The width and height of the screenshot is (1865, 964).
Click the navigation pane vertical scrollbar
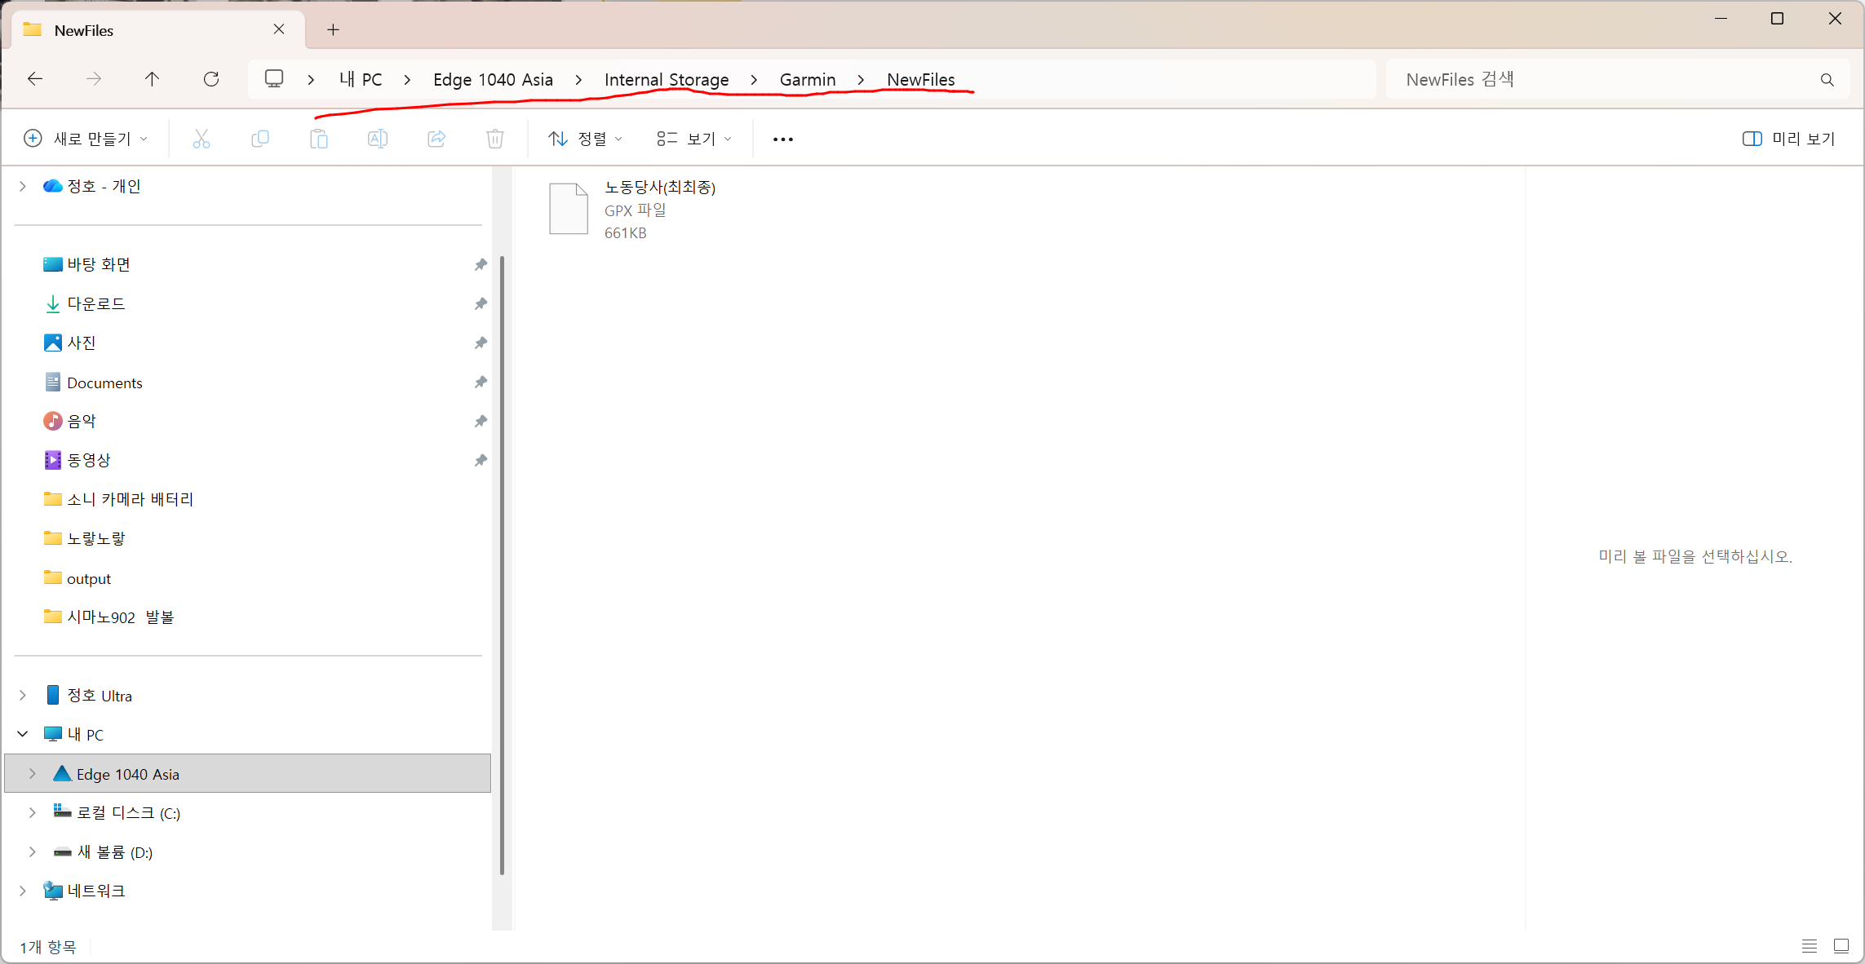(502, 565)
